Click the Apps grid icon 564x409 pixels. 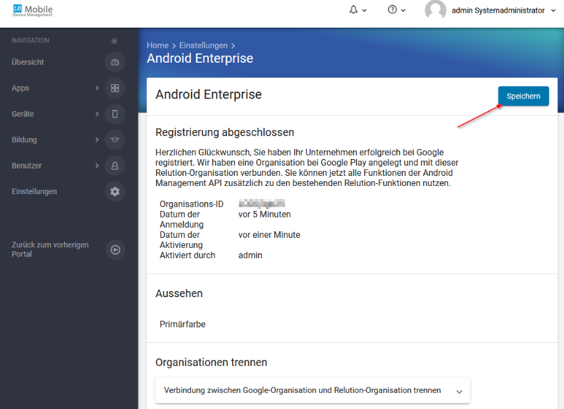(x=115, y=88)
